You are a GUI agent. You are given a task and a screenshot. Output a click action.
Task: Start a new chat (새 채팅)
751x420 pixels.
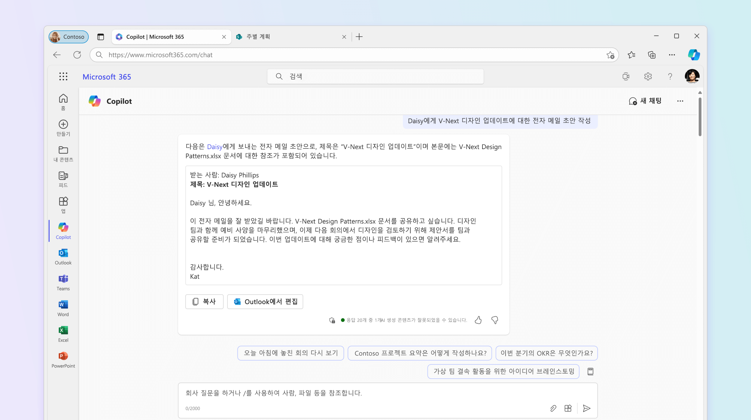[645, 101]
